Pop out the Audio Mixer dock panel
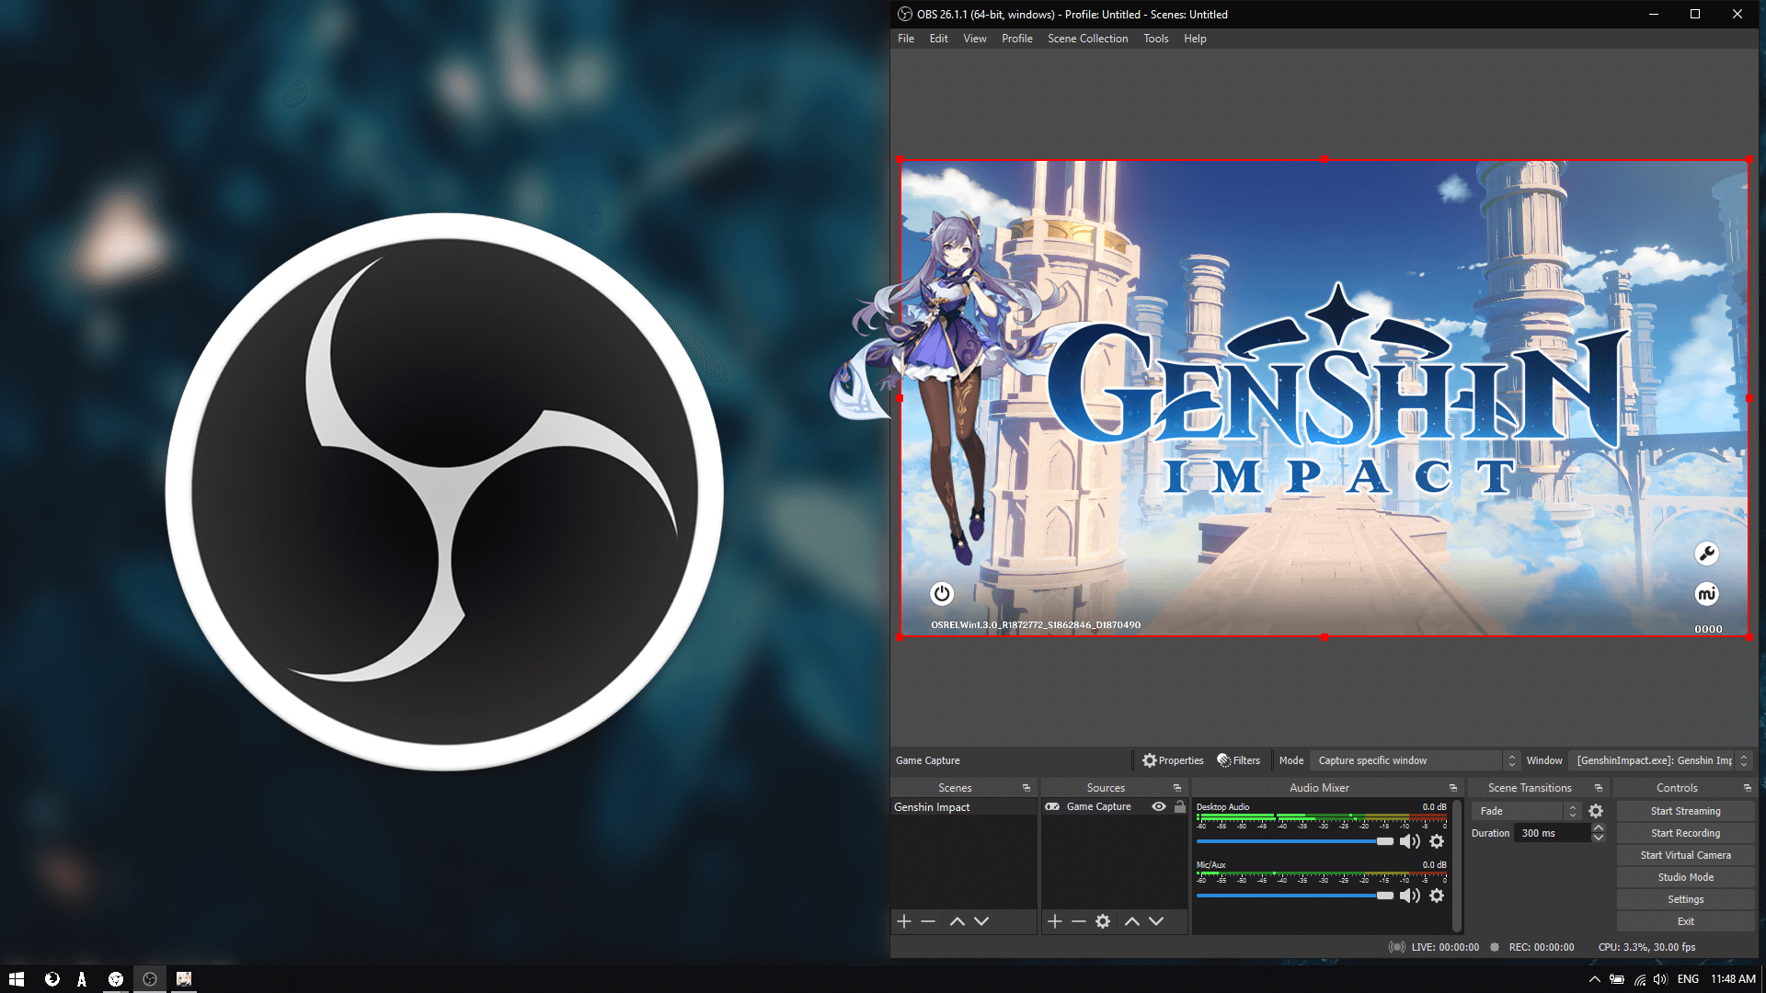The height and width of the screenshot is (993, 1766). tap(1453, 788)
